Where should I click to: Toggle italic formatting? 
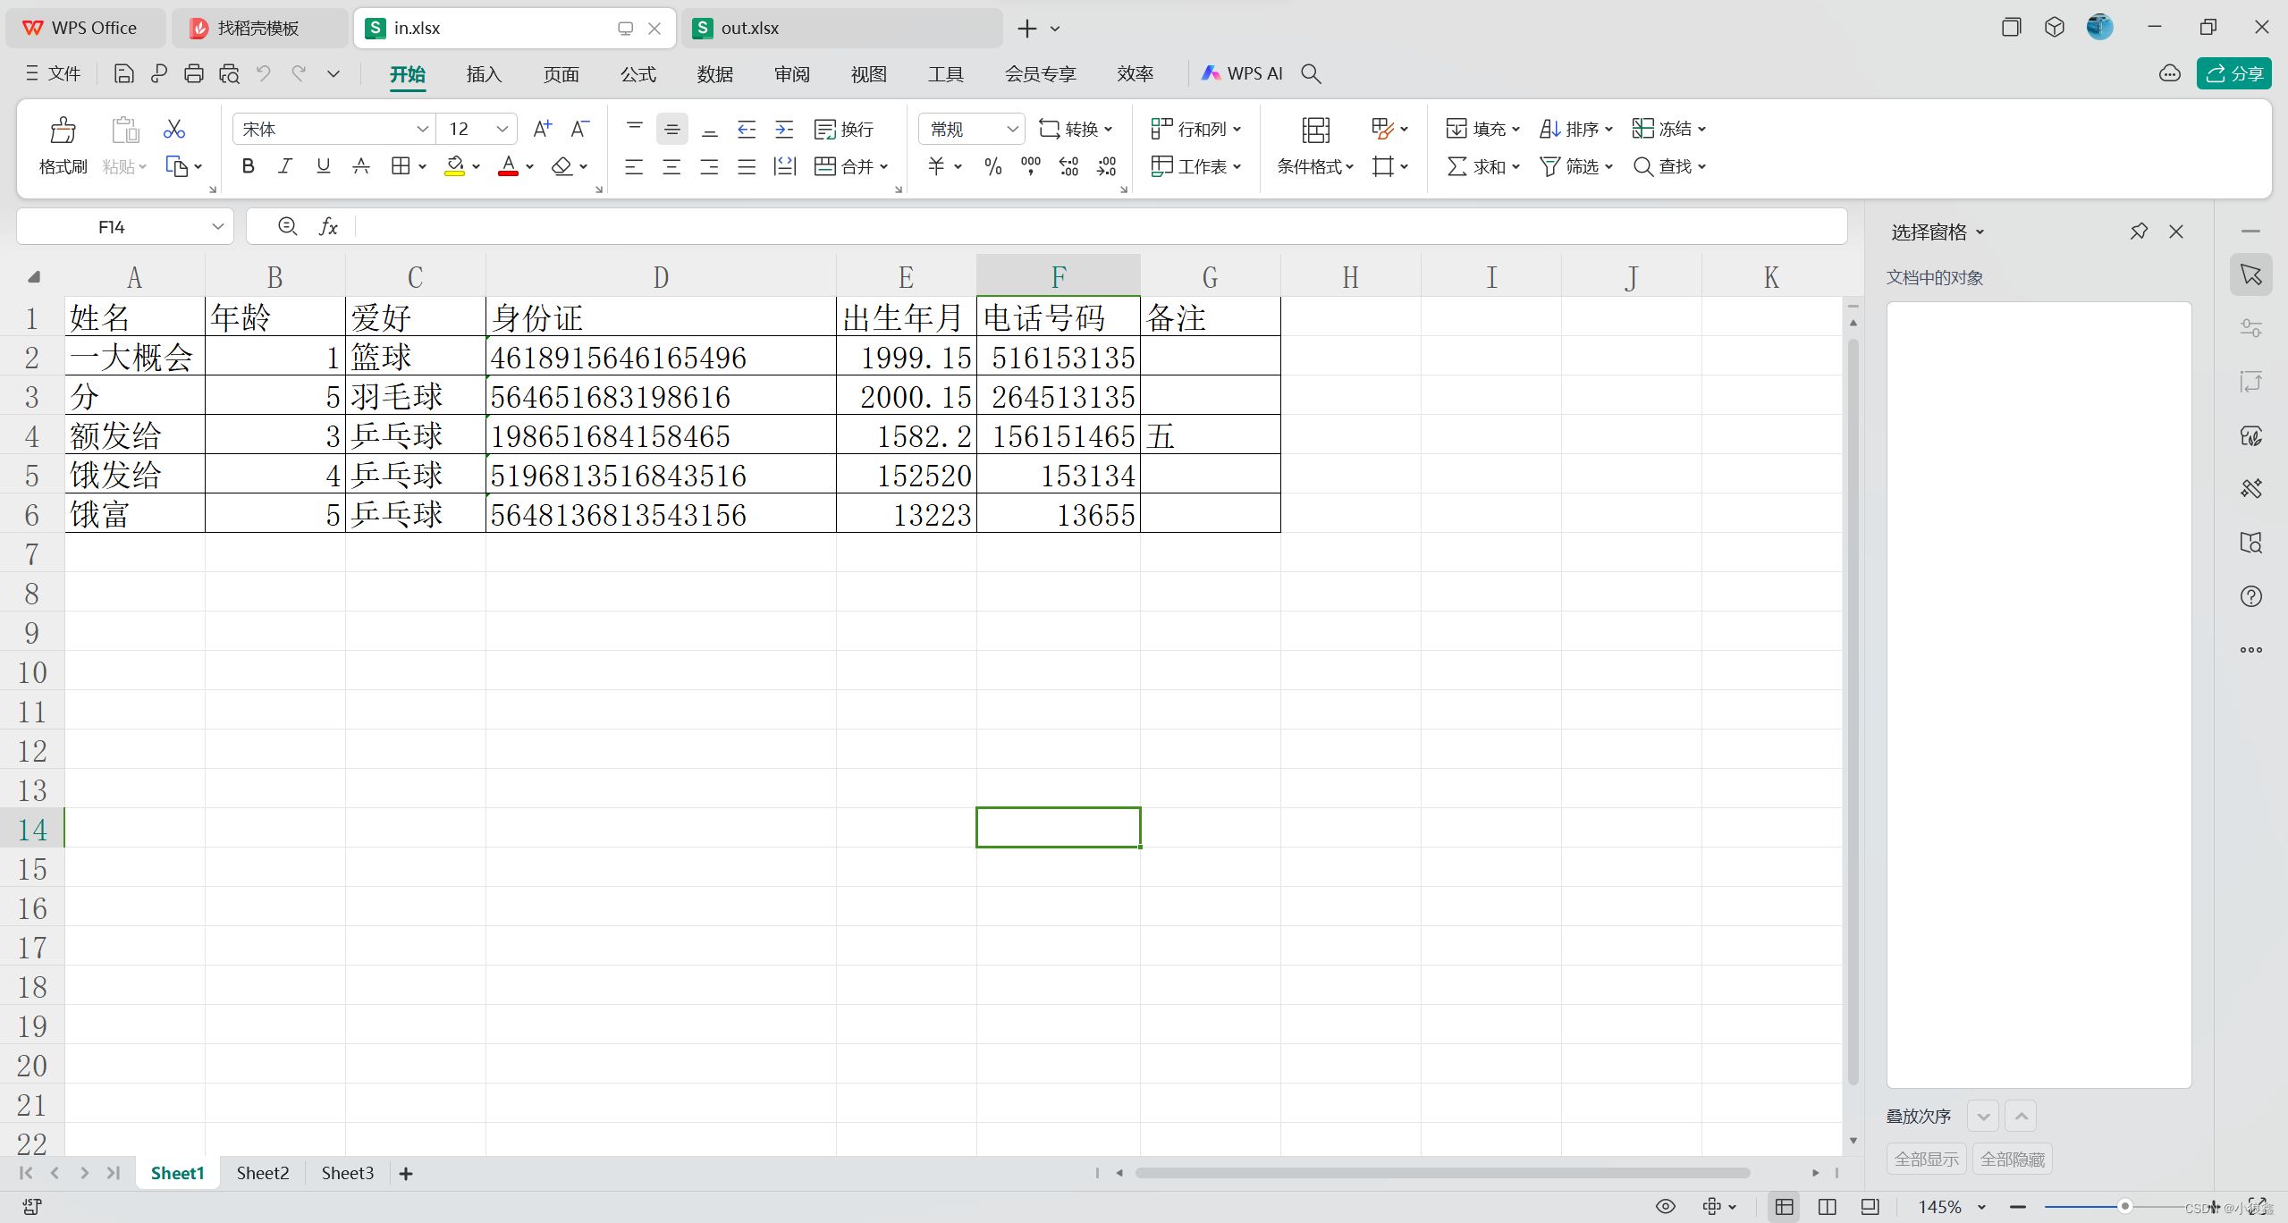coord(285,166)
